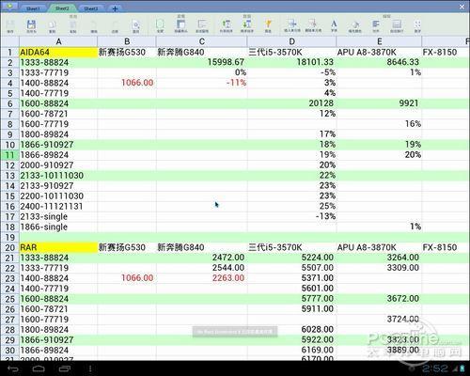
Task: Click the greyed-out Save icon
Action: [10, 26]
